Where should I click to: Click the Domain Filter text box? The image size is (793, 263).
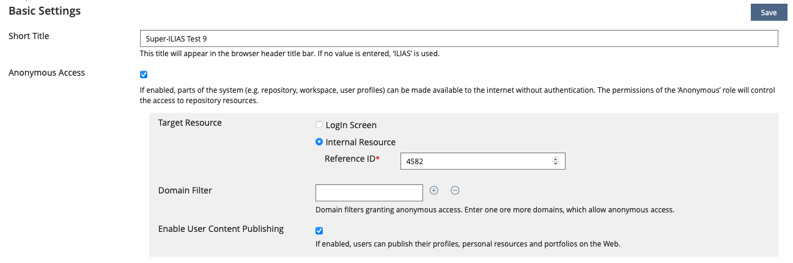369,193
